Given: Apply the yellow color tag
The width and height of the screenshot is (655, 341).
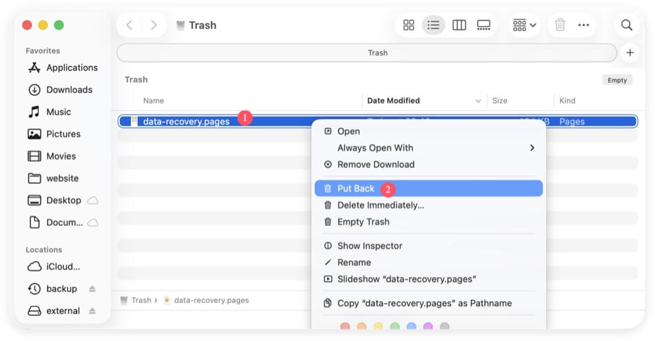Looking at the screenshot, I should tap(378, 326).
